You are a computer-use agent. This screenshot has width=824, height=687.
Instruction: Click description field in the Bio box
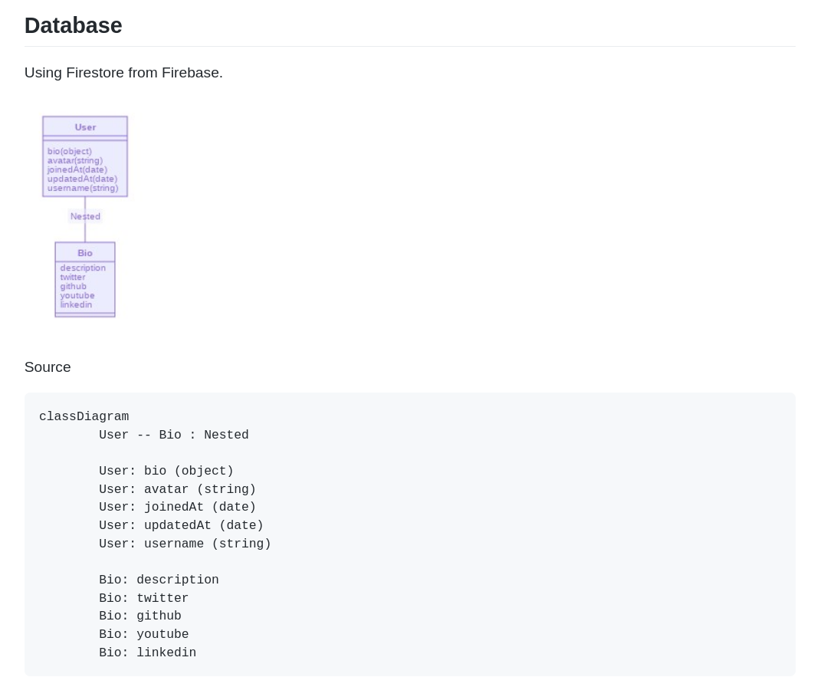(x=83, y=268)
